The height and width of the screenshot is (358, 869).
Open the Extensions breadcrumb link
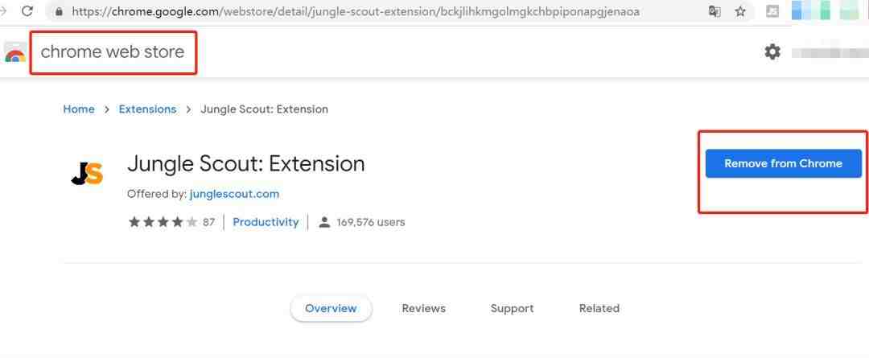click(147, 109)
